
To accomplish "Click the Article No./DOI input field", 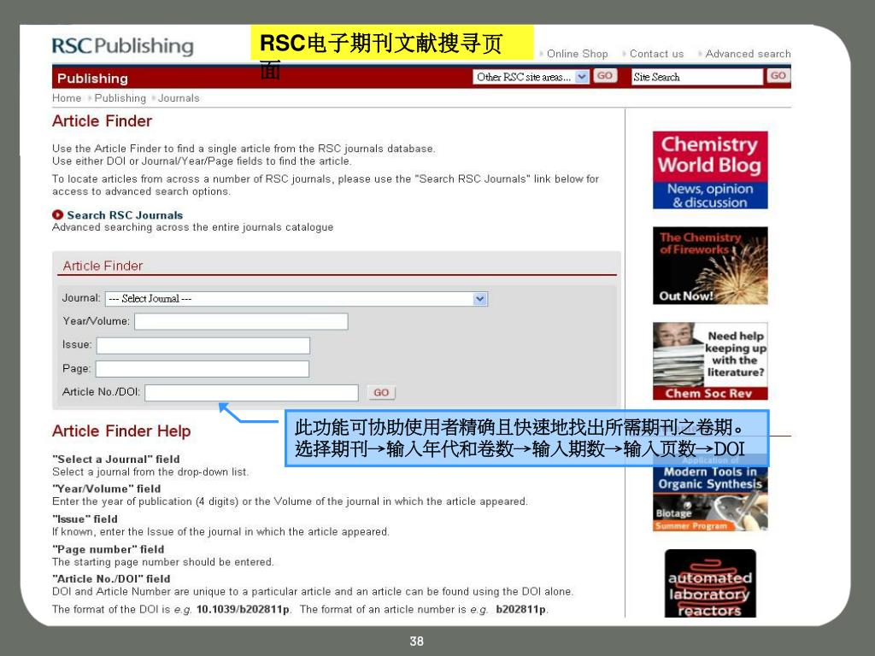I will [252, 393].
